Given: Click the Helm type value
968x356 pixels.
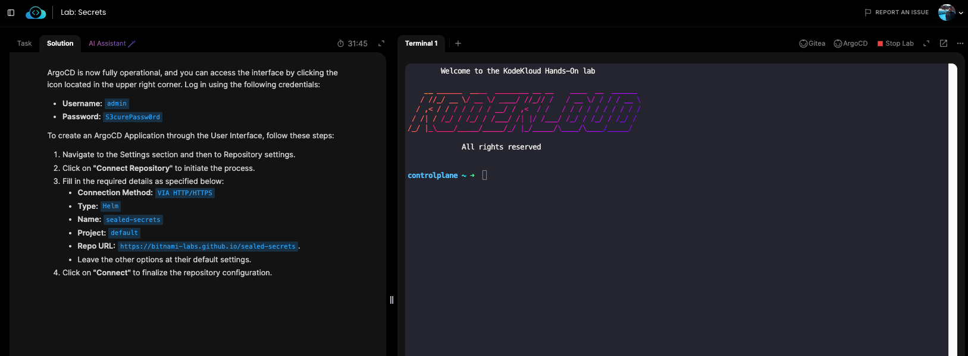Looking at the screenshot, I should pos(111,206).
